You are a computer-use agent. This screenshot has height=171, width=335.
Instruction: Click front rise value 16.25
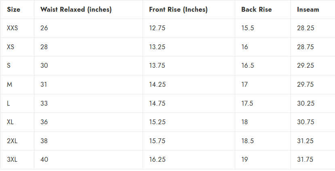(157, 159)
